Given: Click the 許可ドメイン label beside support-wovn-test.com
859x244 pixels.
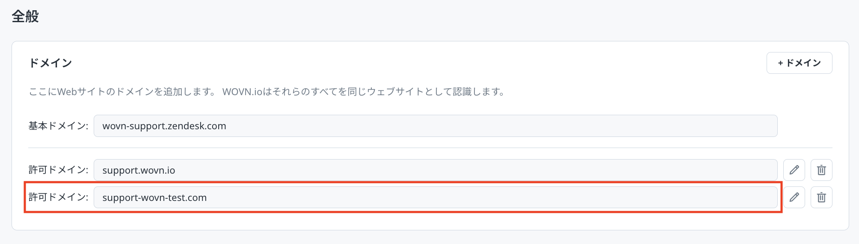Looking at the screenshot, I should [58, 197].
